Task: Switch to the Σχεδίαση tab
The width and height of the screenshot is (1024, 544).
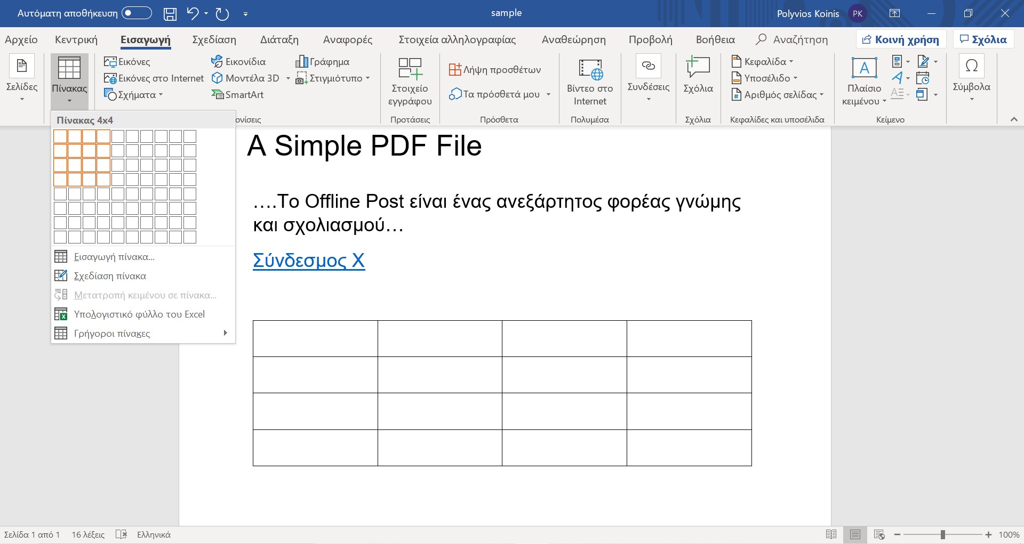Action: [x=214, y=39]
